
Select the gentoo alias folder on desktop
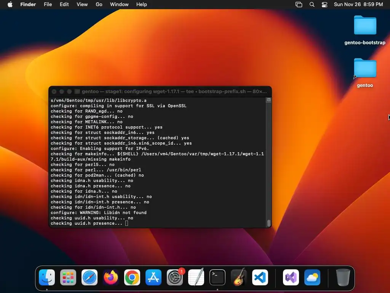click(365, 73)
